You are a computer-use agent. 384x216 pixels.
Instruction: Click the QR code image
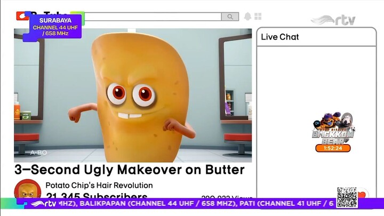coord(347,197)
